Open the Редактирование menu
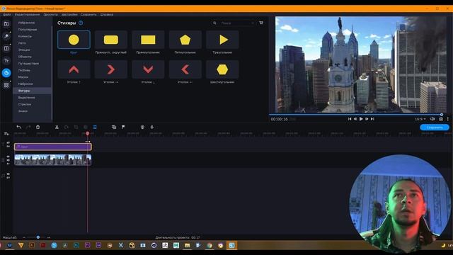 click(x=28, y=14)
